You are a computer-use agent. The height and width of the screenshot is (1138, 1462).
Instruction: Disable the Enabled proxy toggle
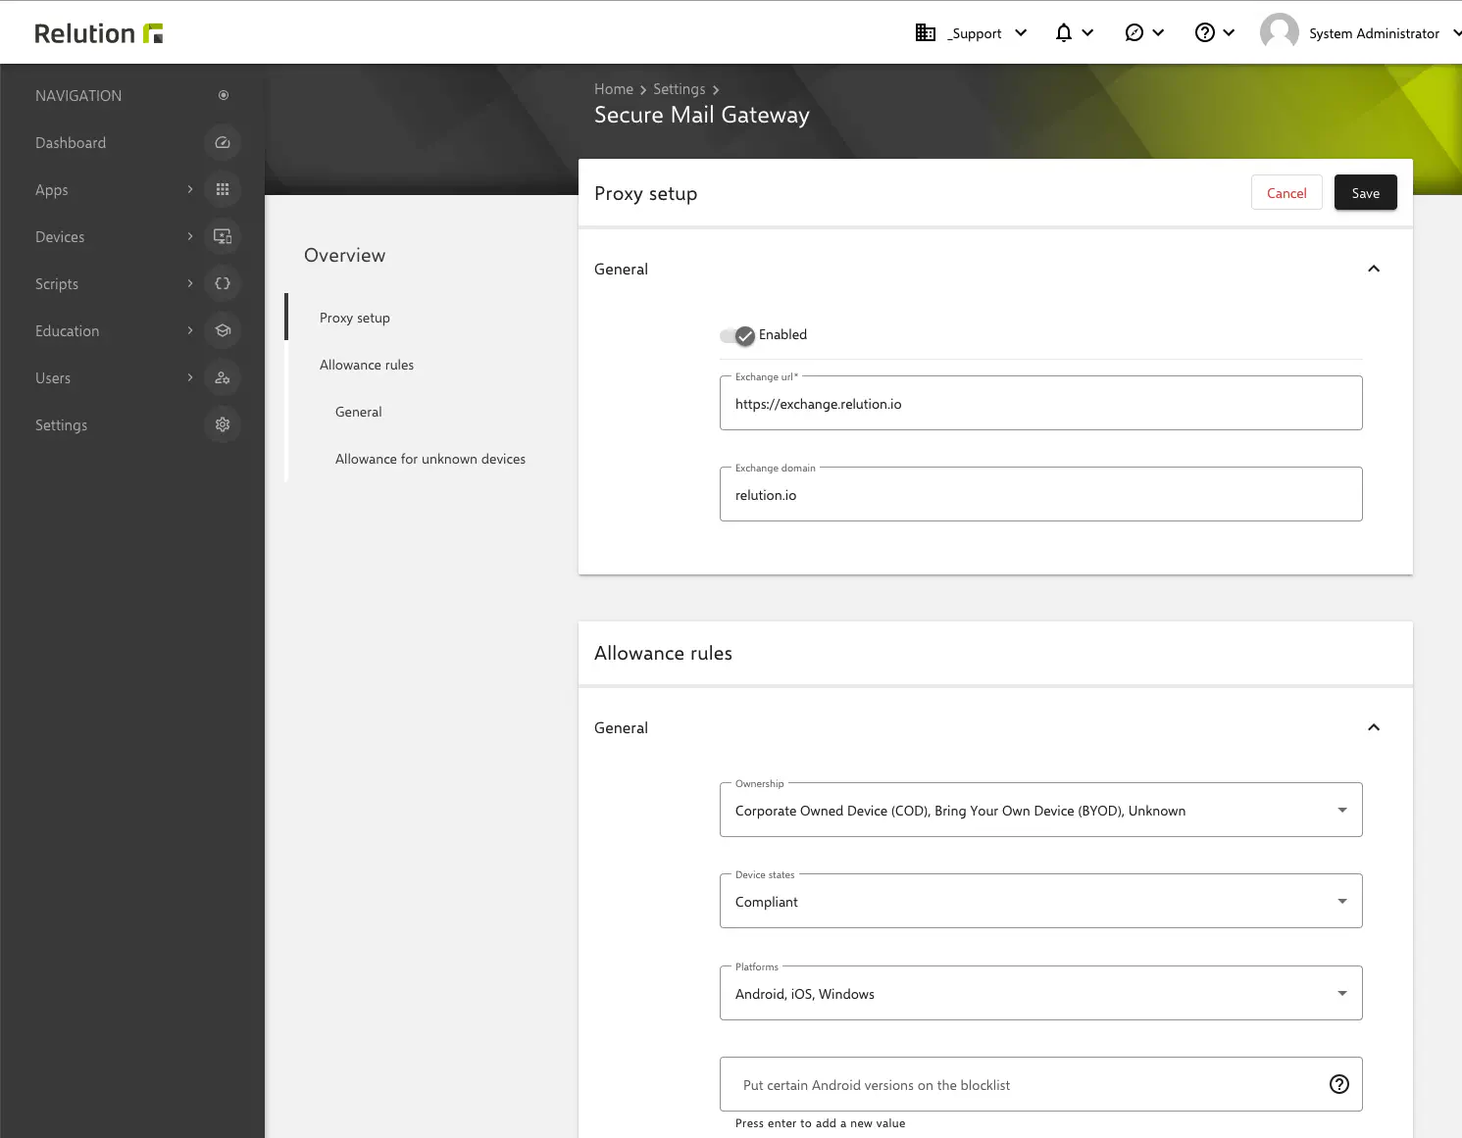click(737, 335)
